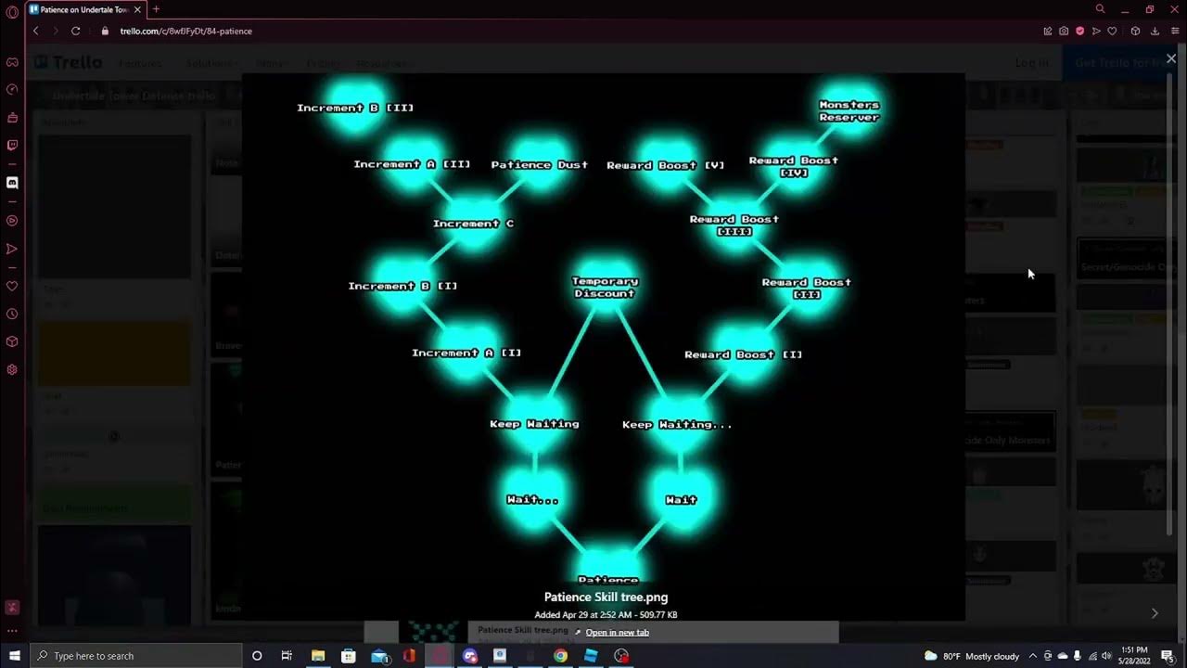
Task: Open the Flow arrow icon in sidebar
Action: tap(12, 249)
